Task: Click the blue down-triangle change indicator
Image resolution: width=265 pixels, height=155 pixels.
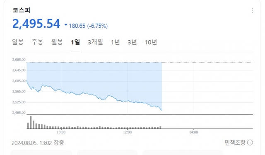Action: tap(66, 25)
